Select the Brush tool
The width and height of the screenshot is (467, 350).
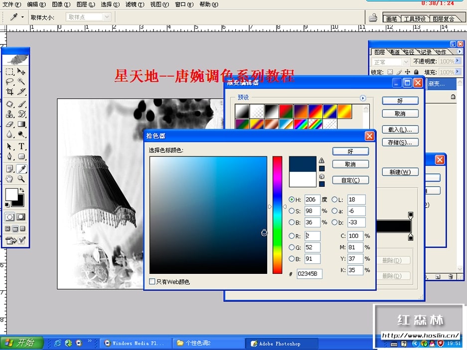(x=21, y=104)
